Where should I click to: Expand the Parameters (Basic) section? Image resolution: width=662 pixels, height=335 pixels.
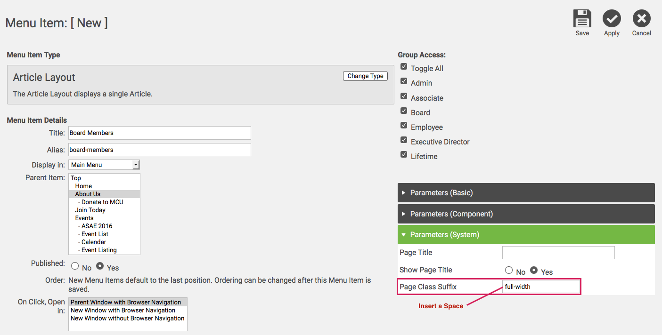click(526, 193)
